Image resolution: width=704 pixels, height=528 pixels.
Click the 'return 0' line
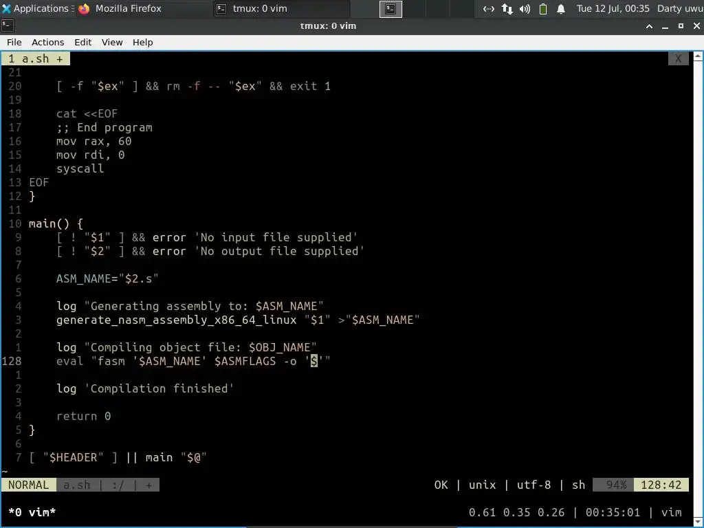pos(83,416)
